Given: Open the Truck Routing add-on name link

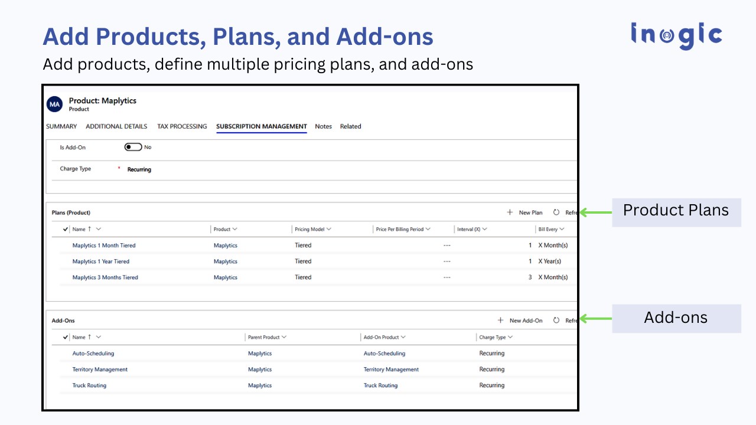Looking at the screenshot, I should [89, 385].
